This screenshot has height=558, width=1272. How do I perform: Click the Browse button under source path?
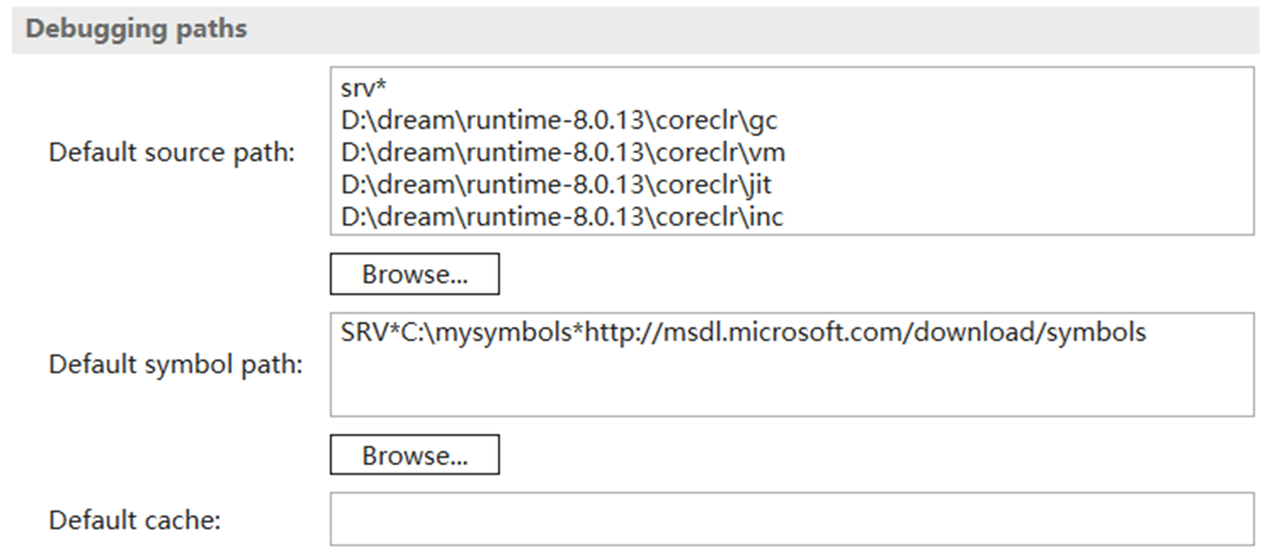point(414,274)
